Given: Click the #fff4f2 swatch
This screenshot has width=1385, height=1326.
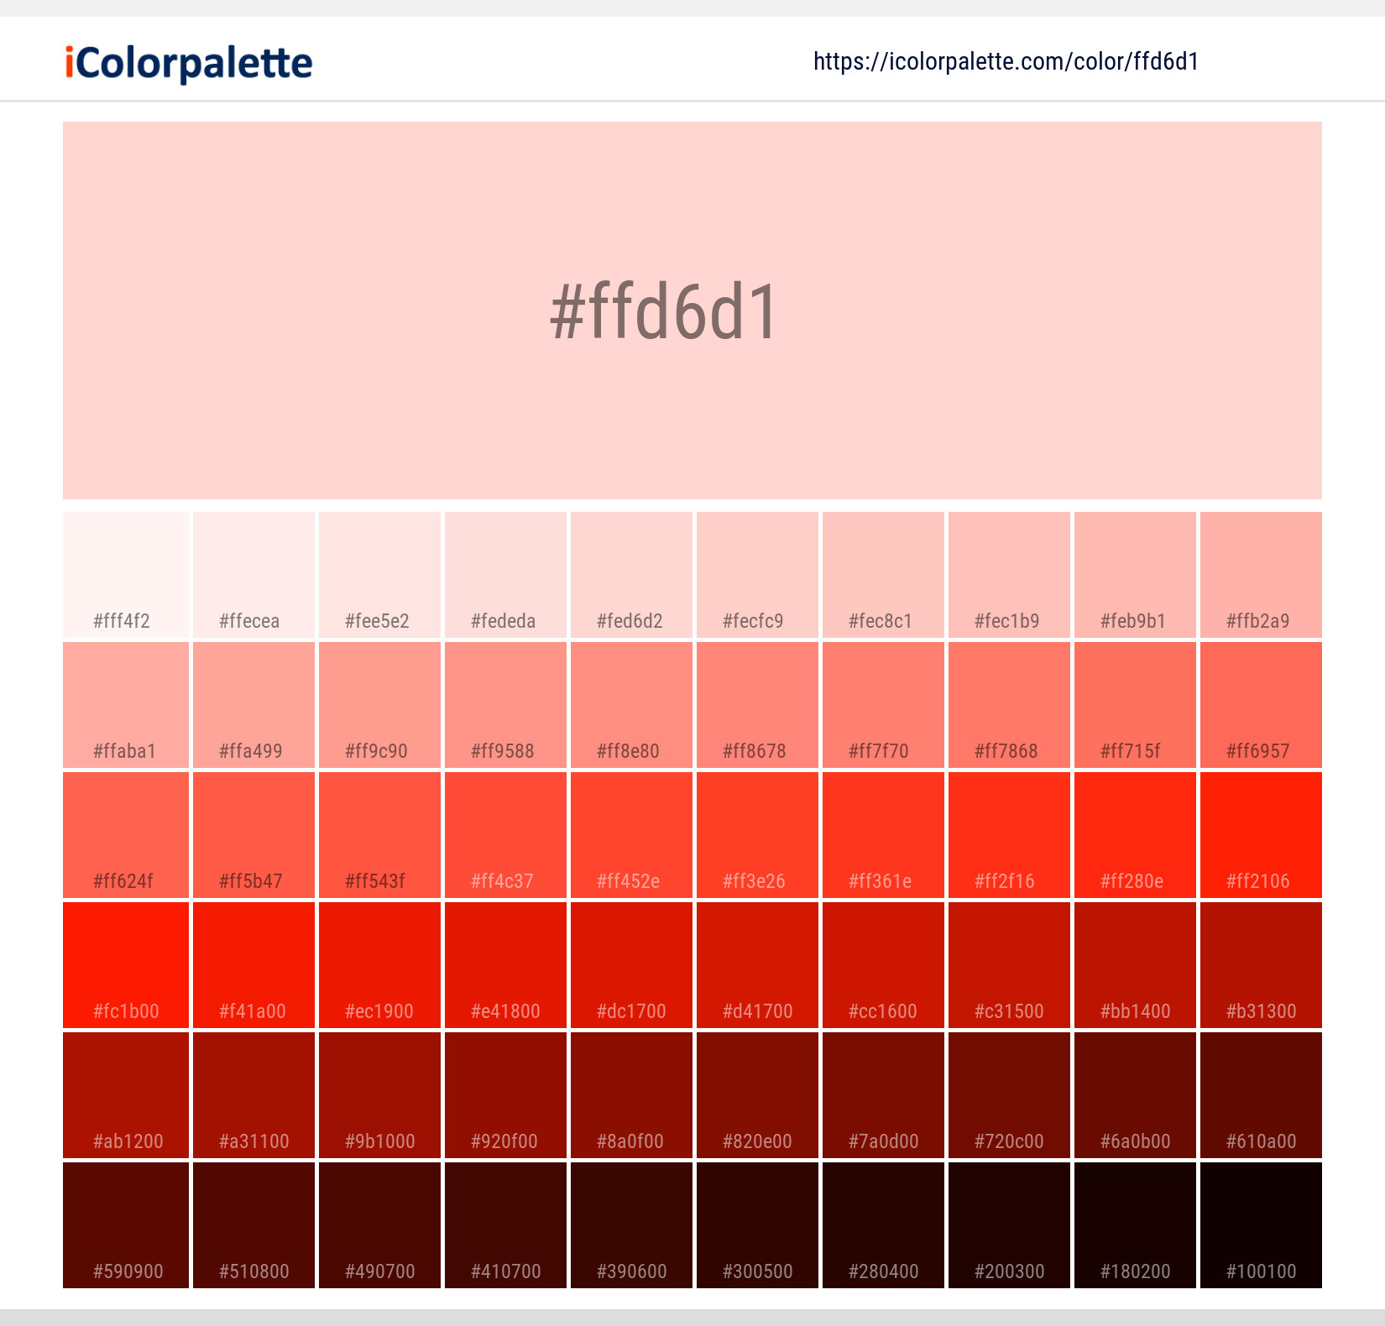Looking at the screenshot, I should pyautogui.click(x=125, y=575).
